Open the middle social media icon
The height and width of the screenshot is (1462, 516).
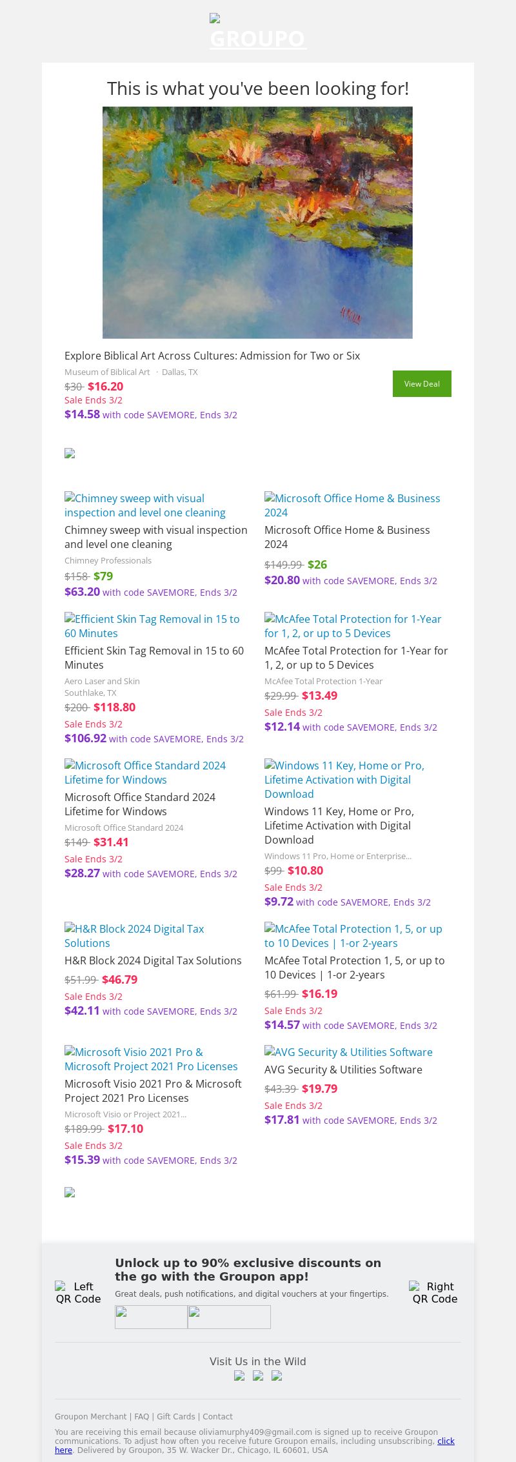[x=258, y=1376]
